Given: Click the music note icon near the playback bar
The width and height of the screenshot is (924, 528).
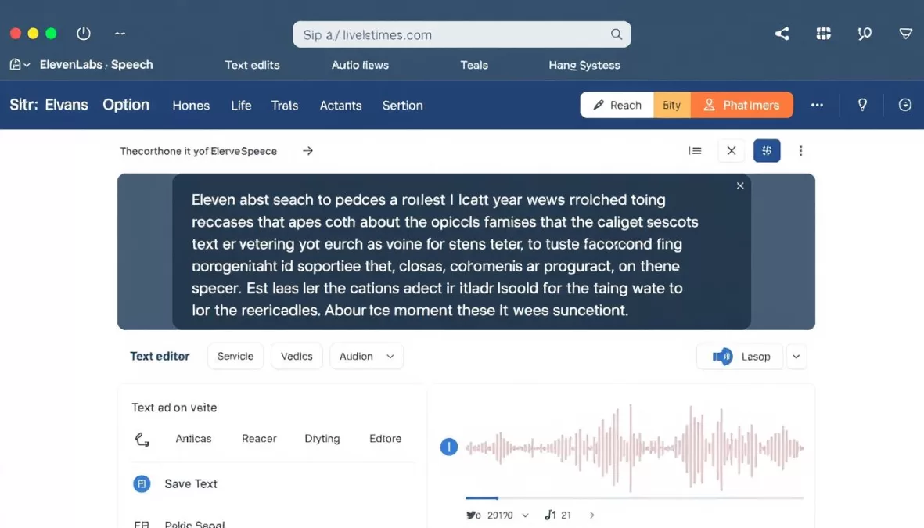Looking at the screenshot, I should click(x=550, y=515).
